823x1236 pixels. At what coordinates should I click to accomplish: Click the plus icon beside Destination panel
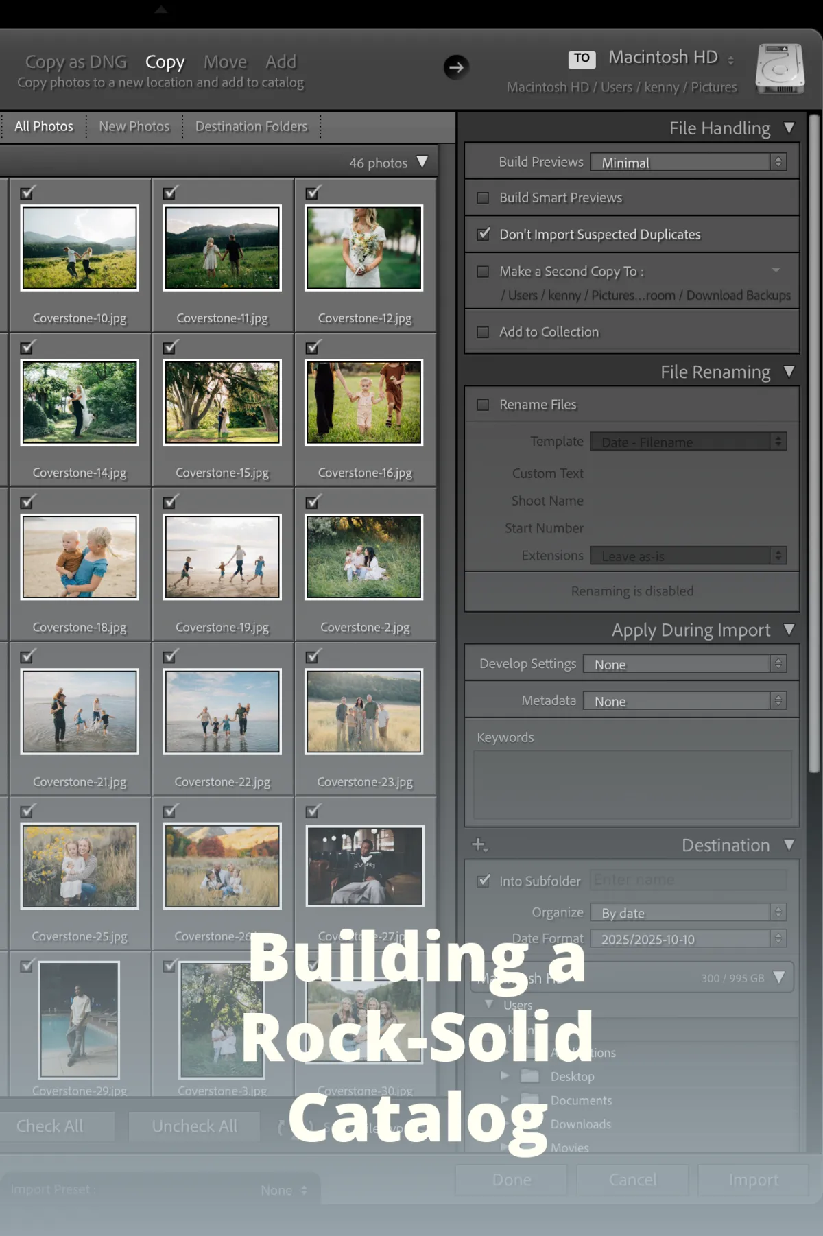tap(479, 844)
